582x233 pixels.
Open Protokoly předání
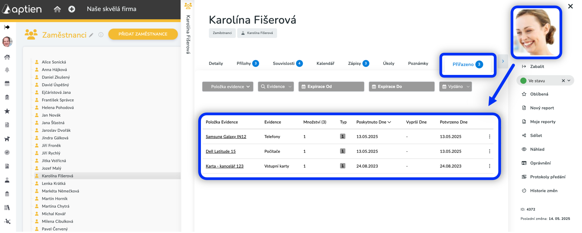click(x=544, y=177)
